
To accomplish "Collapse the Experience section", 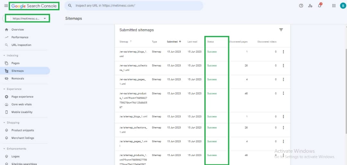I will (x=4, y=89).
